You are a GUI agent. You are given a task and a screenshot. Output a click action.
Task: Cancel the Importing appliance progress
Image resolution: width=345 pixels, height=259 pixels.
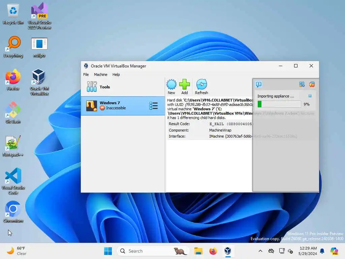pyautogui.click(x=310, y=96)
